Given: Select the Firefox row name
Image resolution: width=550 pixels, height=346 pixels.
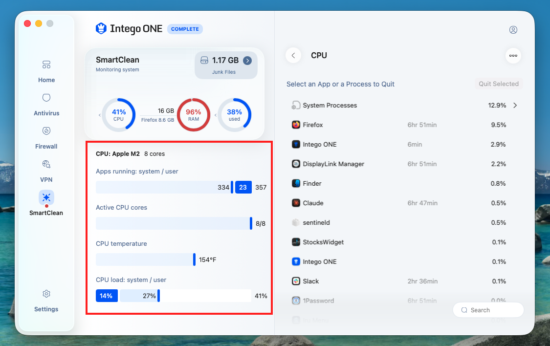Looking at the screenshot, I should [312, 125].
